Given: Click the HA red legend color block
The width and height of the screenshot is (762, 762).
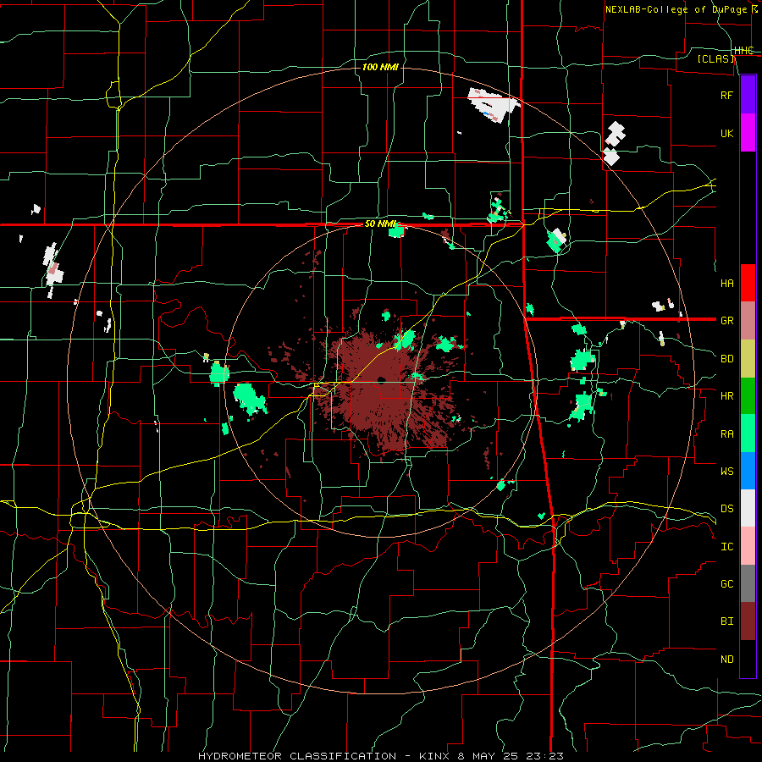Looking at the screenshot, I should [748, 283].
